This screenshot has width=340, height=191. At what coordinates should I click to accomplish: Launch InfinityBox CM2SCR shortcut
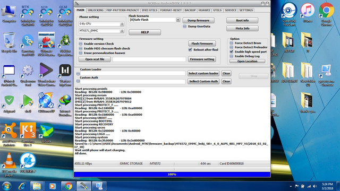click(x=46, y=15)
